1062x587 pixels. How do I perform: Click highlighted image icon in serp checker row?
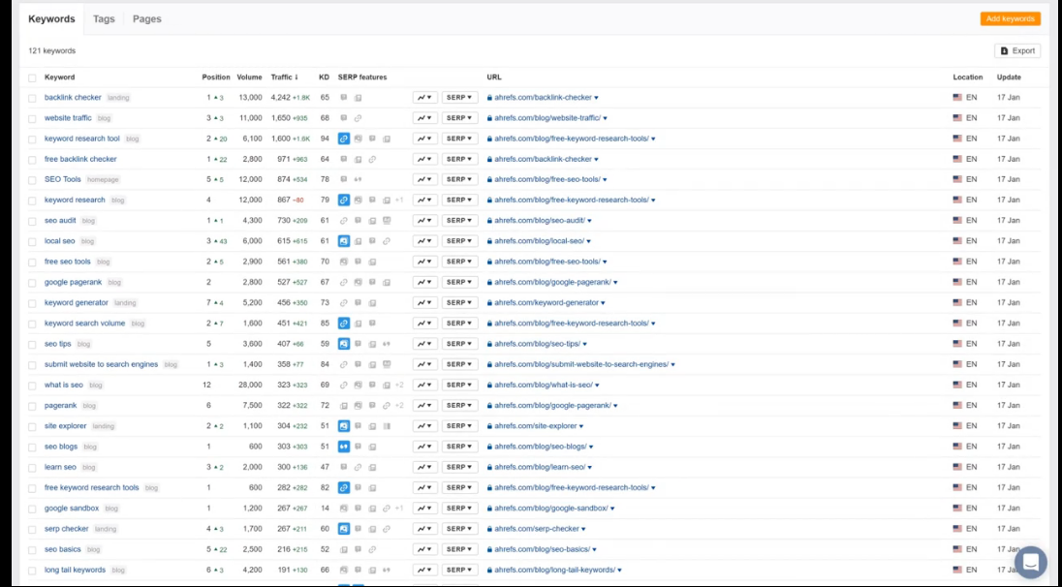344,529
